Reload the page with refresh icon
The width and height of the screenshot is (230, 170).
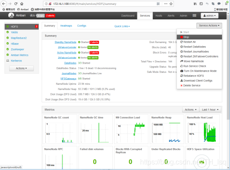point(16,4)
